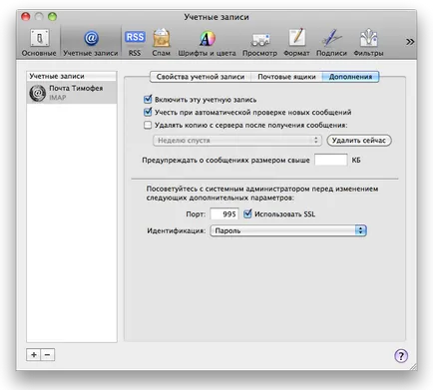Toggle Включить эту учетную запись checkbox

[148, 99]
